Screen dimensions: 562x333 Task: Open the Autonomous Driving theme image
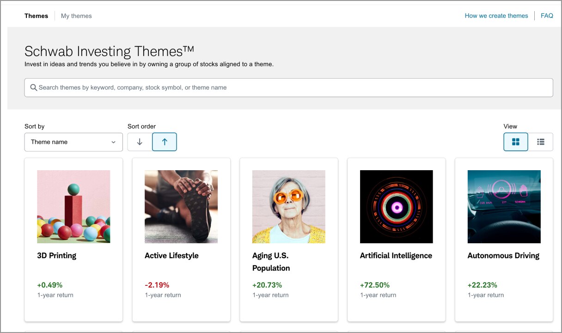(x=504, y=207)
